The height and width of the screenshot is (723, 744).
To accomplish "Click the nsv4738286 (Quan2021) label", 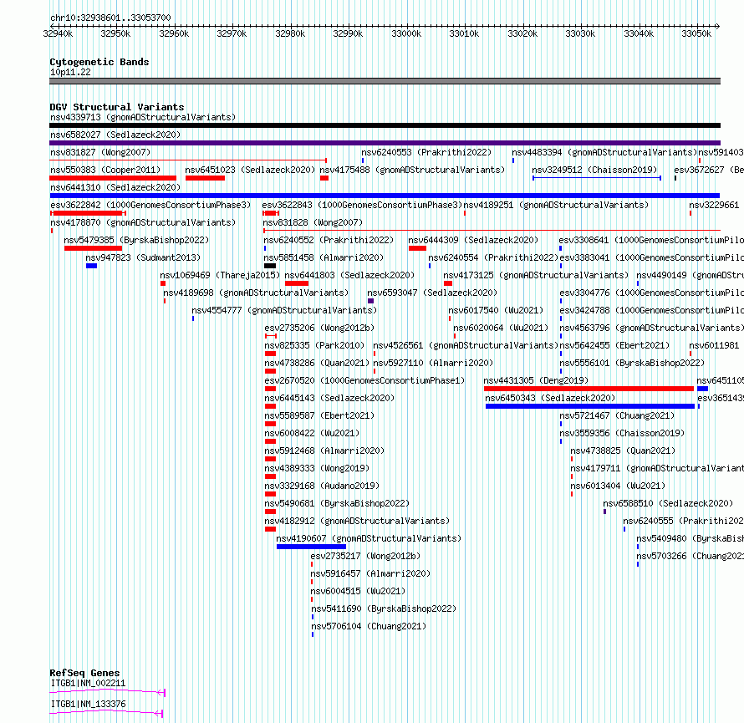I will click(317, 363).
